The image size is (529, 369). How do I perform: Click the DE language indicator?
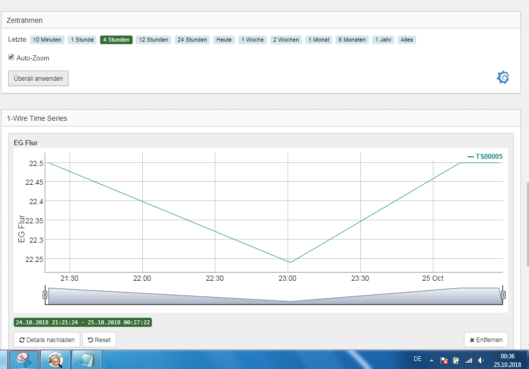418,359
